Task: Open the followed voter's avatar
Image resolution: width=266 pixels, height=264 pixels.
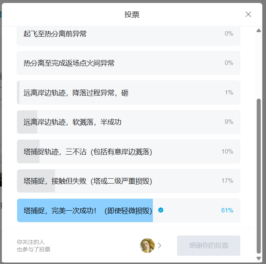Action: click(x=147, y=245)
